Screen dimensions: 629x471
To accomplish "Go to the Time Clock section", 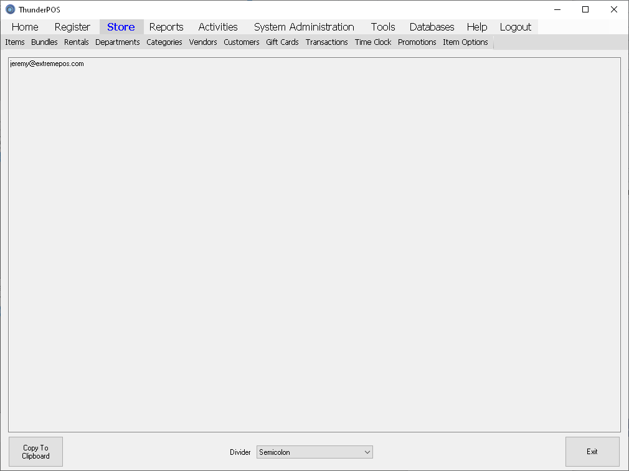I will pos(373,42).
